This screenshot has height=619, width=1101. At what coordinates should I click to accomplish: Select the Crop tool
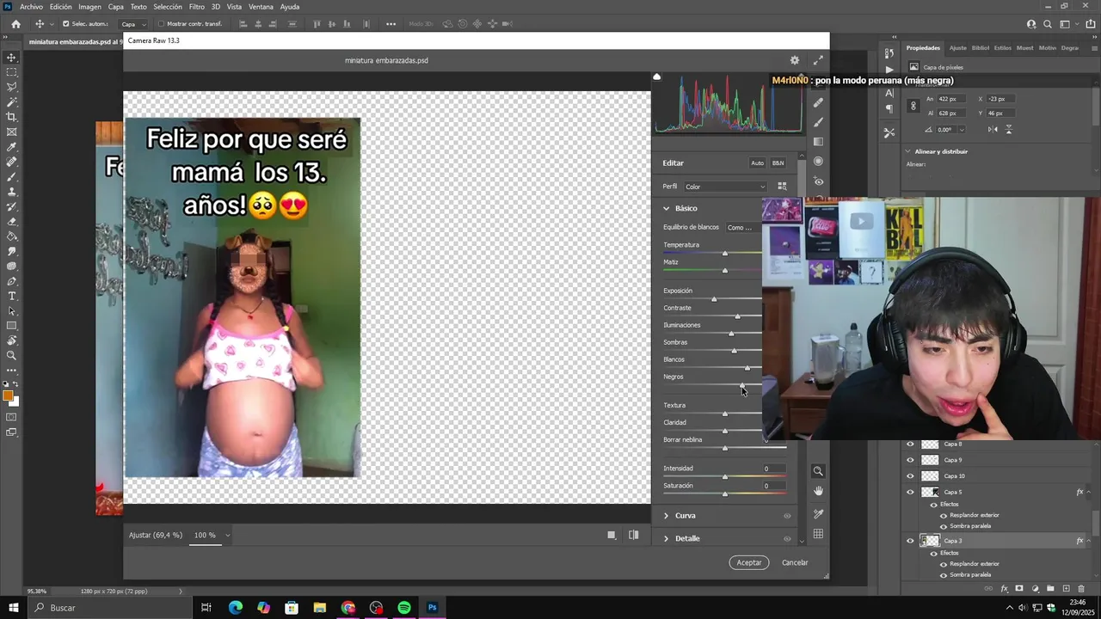[11, 117]
